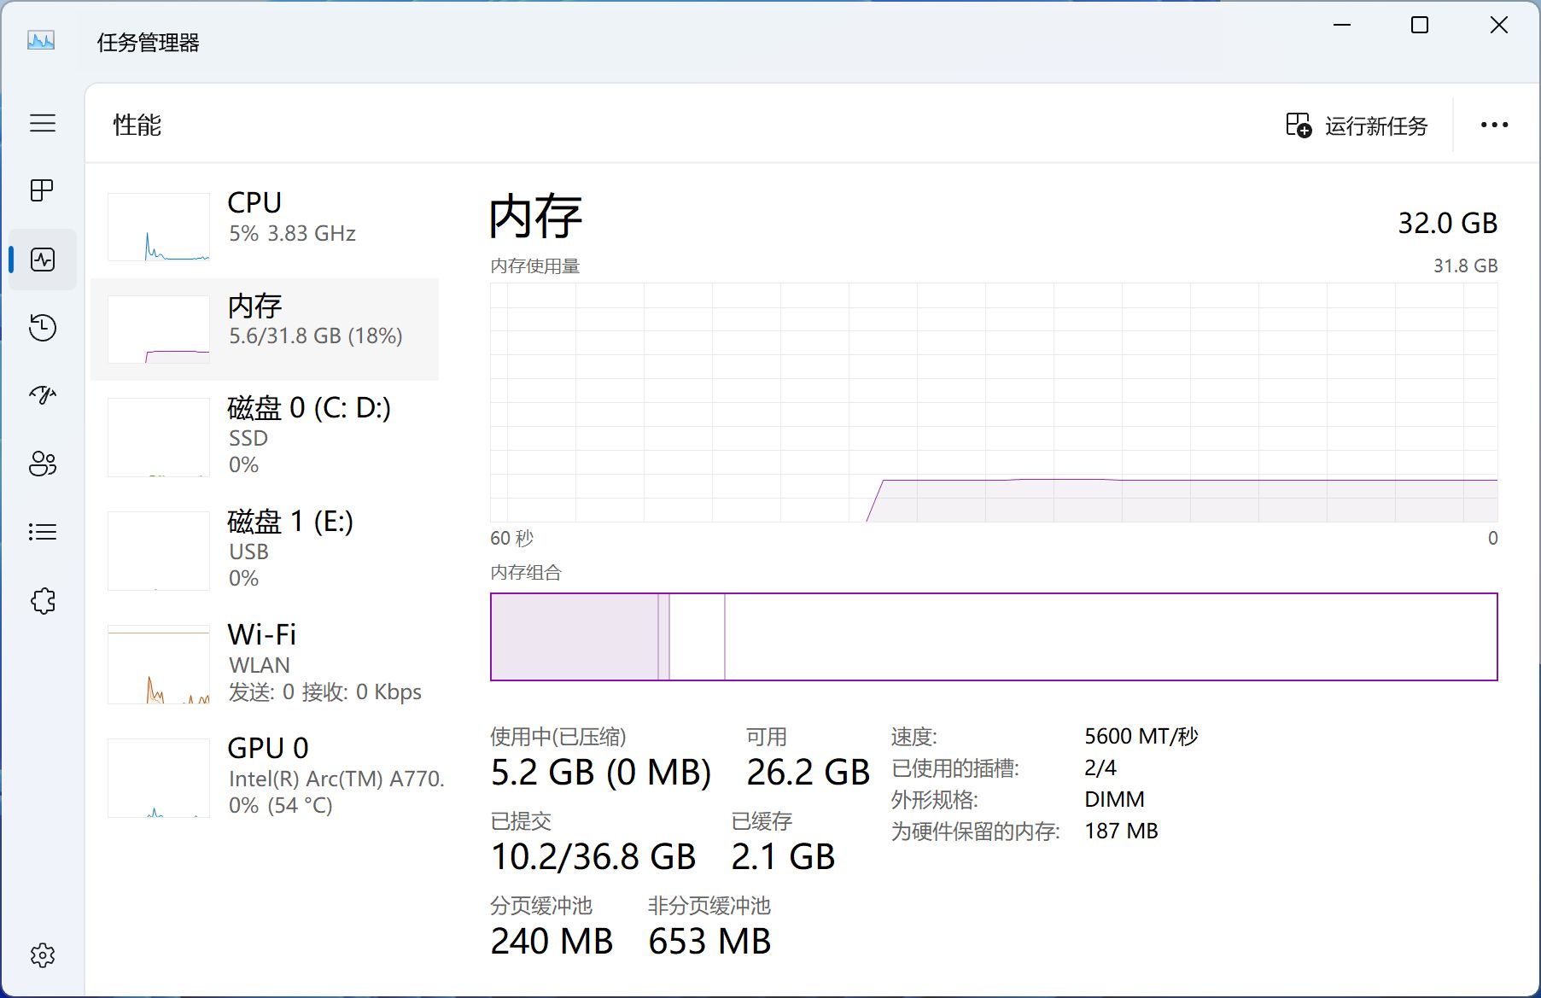Click the 运行新任务 button
The height and width of the screenshot is (998, 1541).
coord(1357,125)
